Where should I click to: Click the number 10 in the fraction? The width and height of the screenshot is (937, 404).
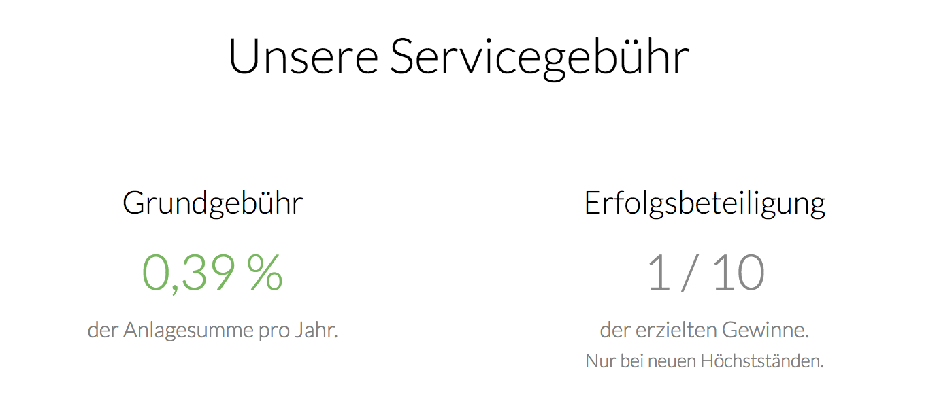click(x=738, y=273)
